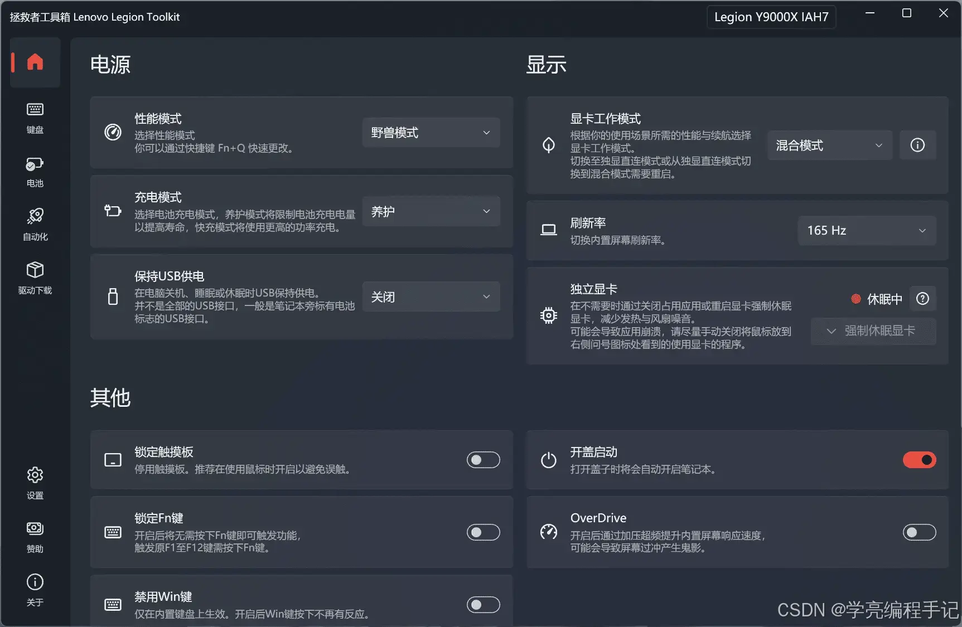
Task: Open the 关于 about page
Action: point(35,591)
